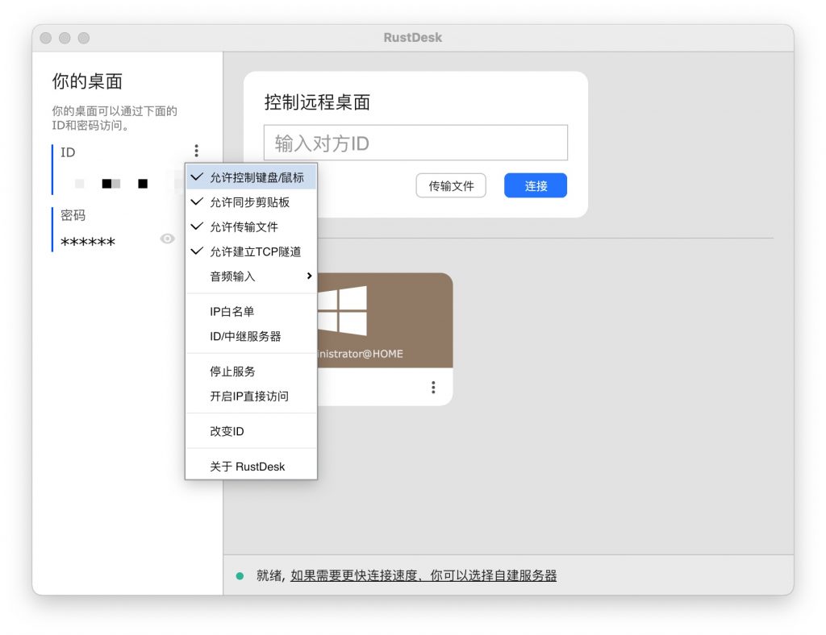Image resolution: width=826 pixels, height=635 pixels.
Task: Expand the 音频输入 submenu
Action: pyautogui.click(x=252, y=276)
